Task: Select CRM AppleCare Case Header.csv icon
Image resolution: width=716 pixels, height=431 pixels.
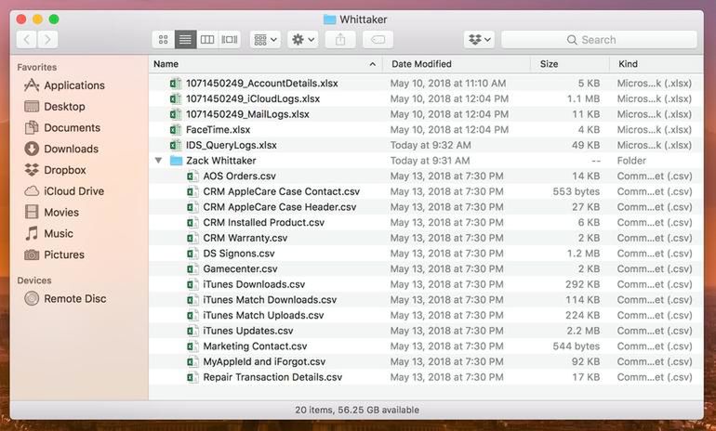Action: [192, 207]
